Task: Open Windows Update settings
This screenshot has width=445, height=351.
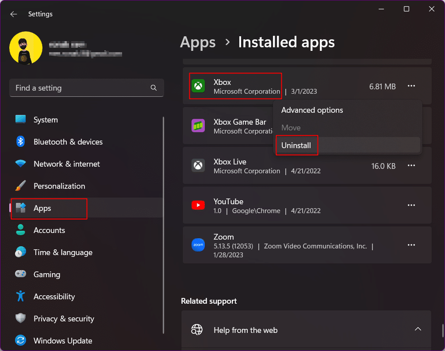Action: 87,341
